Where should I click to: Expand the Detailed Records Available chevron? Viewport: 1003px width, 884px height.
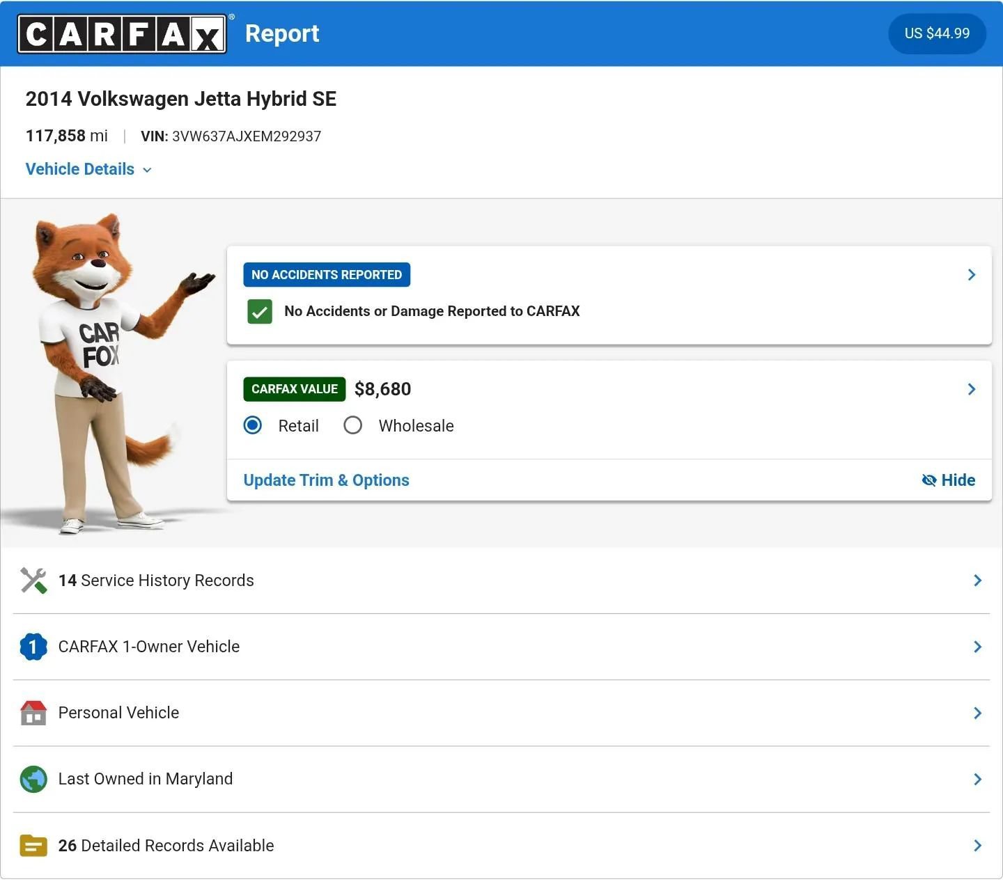[977, 846]
